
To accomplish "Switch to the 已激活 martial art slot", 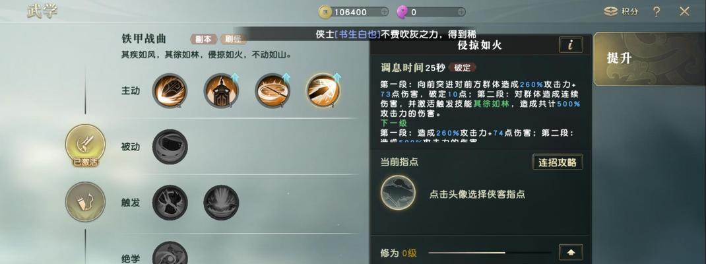I will (86, 145).
